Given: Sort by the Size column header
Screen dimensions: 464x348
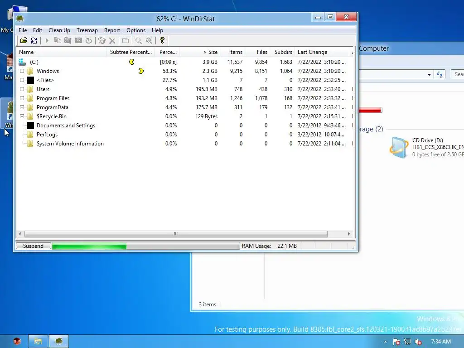Looking at the screenshot, I should pos(200,52).
